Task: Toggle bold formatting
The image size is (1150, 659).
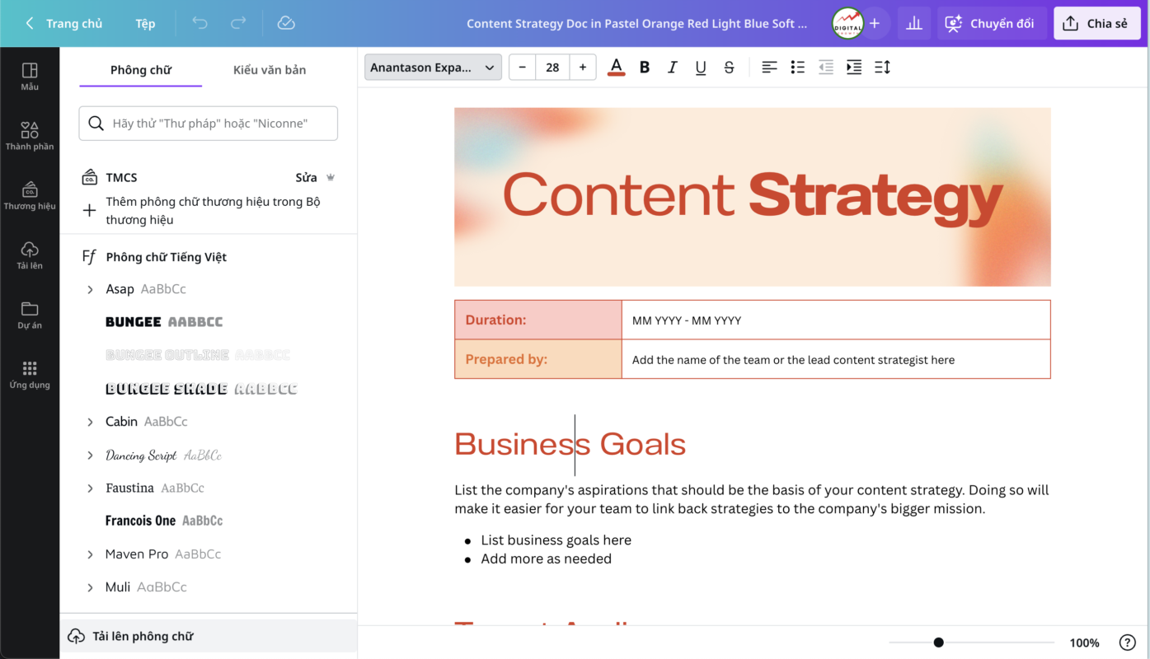Action: [x=645, y=68]
